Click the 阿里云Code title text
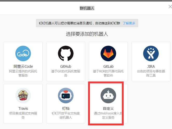This screenshot has height=129, width=172. coord(23,66)
